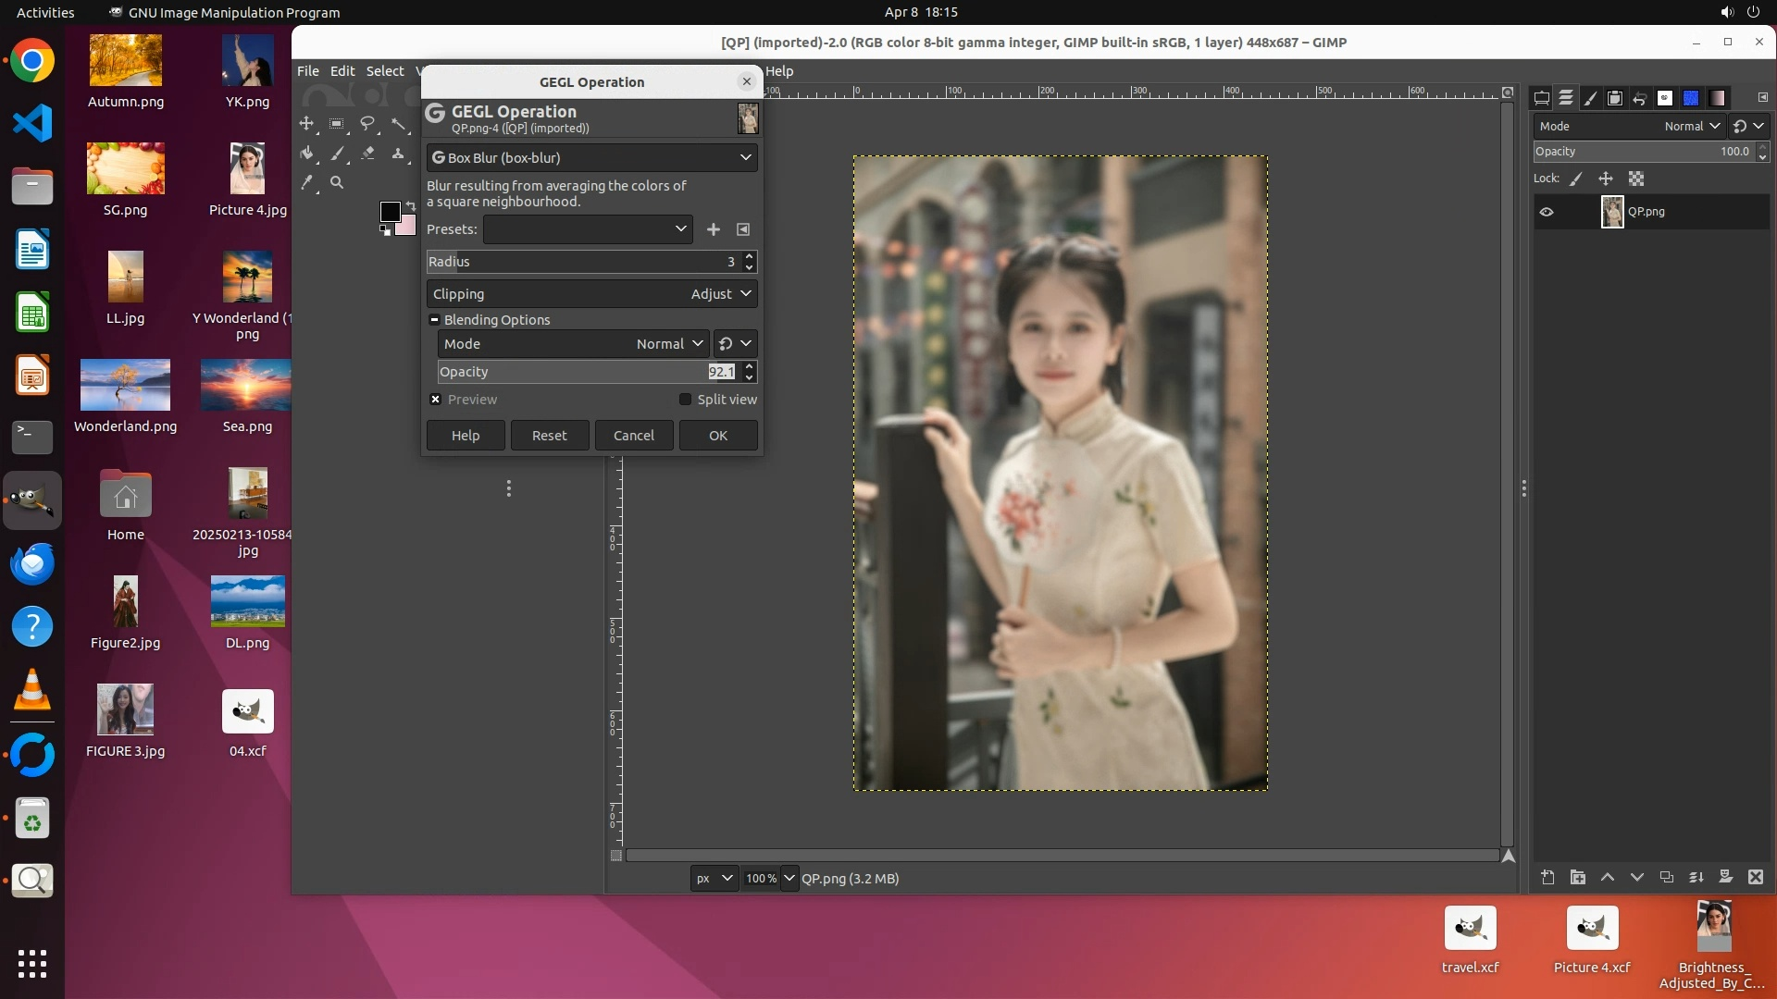Add a mask to the layer
The image size is (1777, 999).
coord(1726,878)
